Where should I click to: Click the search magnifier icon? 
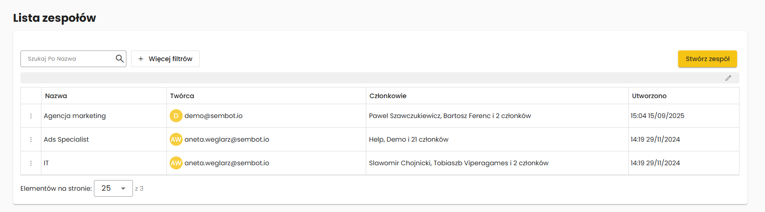(119, 59)
